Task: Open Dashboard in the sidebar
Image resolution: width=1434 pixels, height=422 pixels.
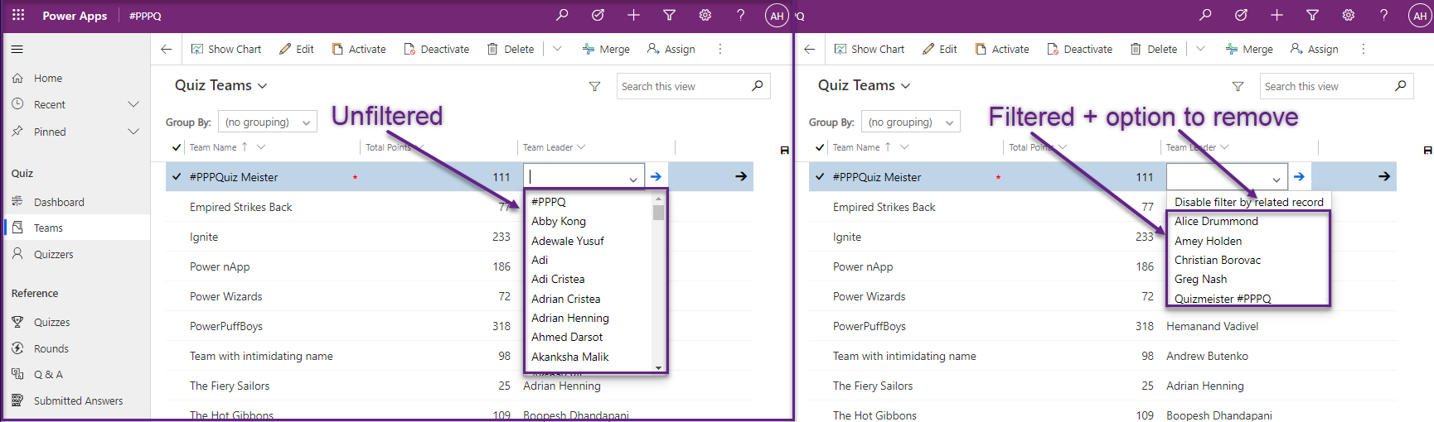Action: 59,202
